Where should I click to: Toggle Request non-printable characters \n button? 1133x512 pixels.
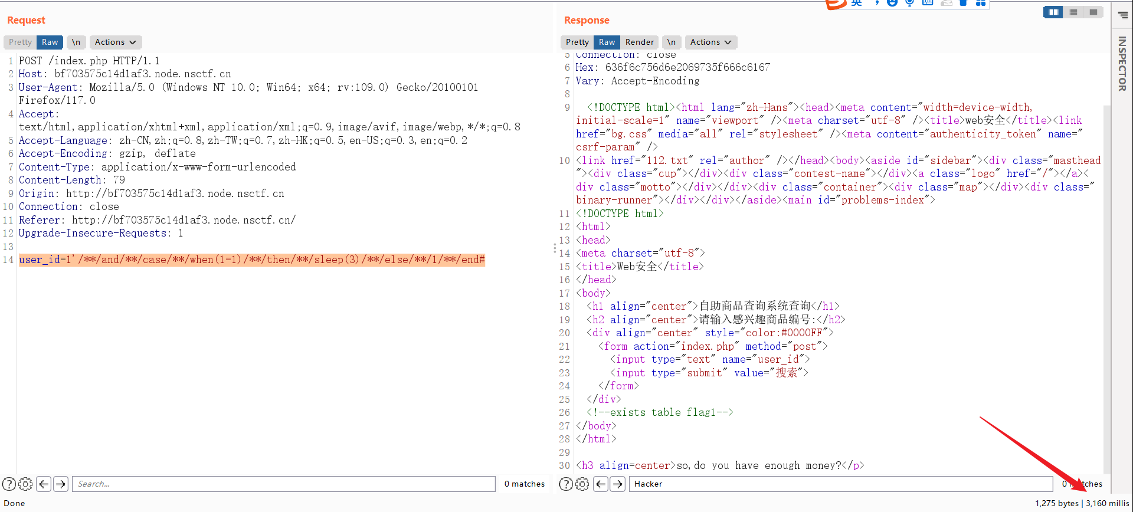pyautogui.click(x=76, y=42)
